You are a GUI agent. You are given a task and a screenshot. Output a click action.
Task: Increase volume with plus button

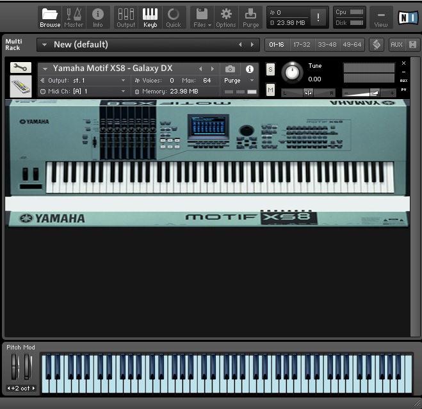(392, 93)
